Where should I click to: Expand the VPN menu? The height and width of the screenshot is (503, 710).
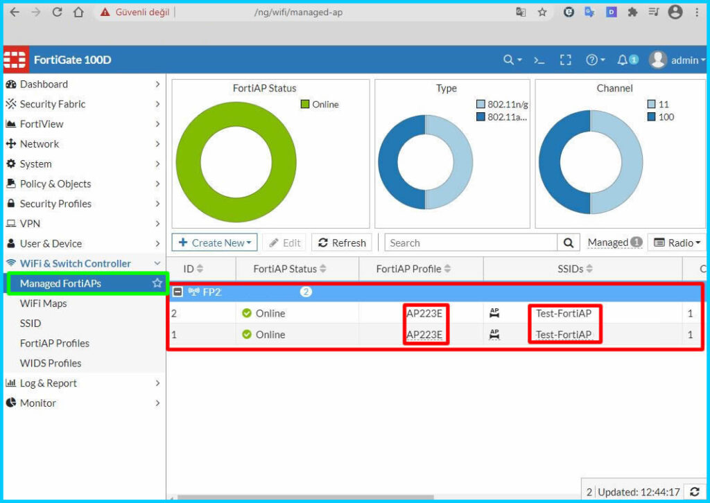83,224
